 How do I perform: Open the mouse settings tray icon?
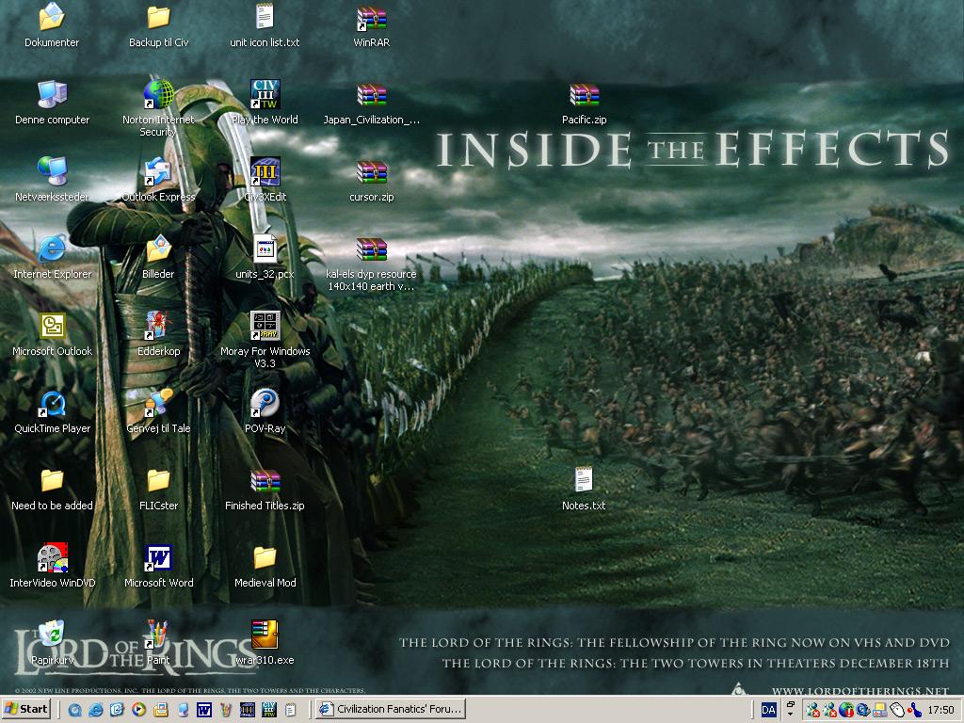point(897,710)
